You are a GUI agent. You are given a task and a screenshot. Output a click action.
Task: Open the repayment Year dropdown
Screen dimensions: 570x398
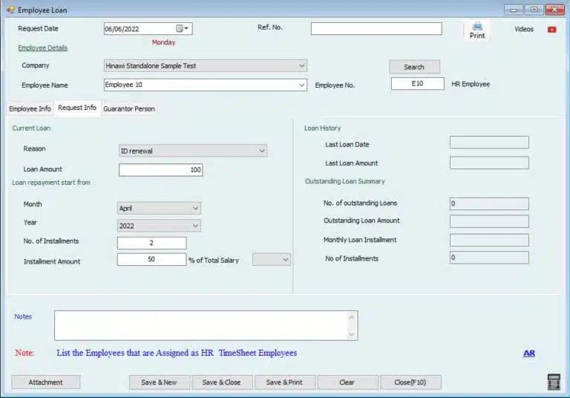click(x=195, y=226)
